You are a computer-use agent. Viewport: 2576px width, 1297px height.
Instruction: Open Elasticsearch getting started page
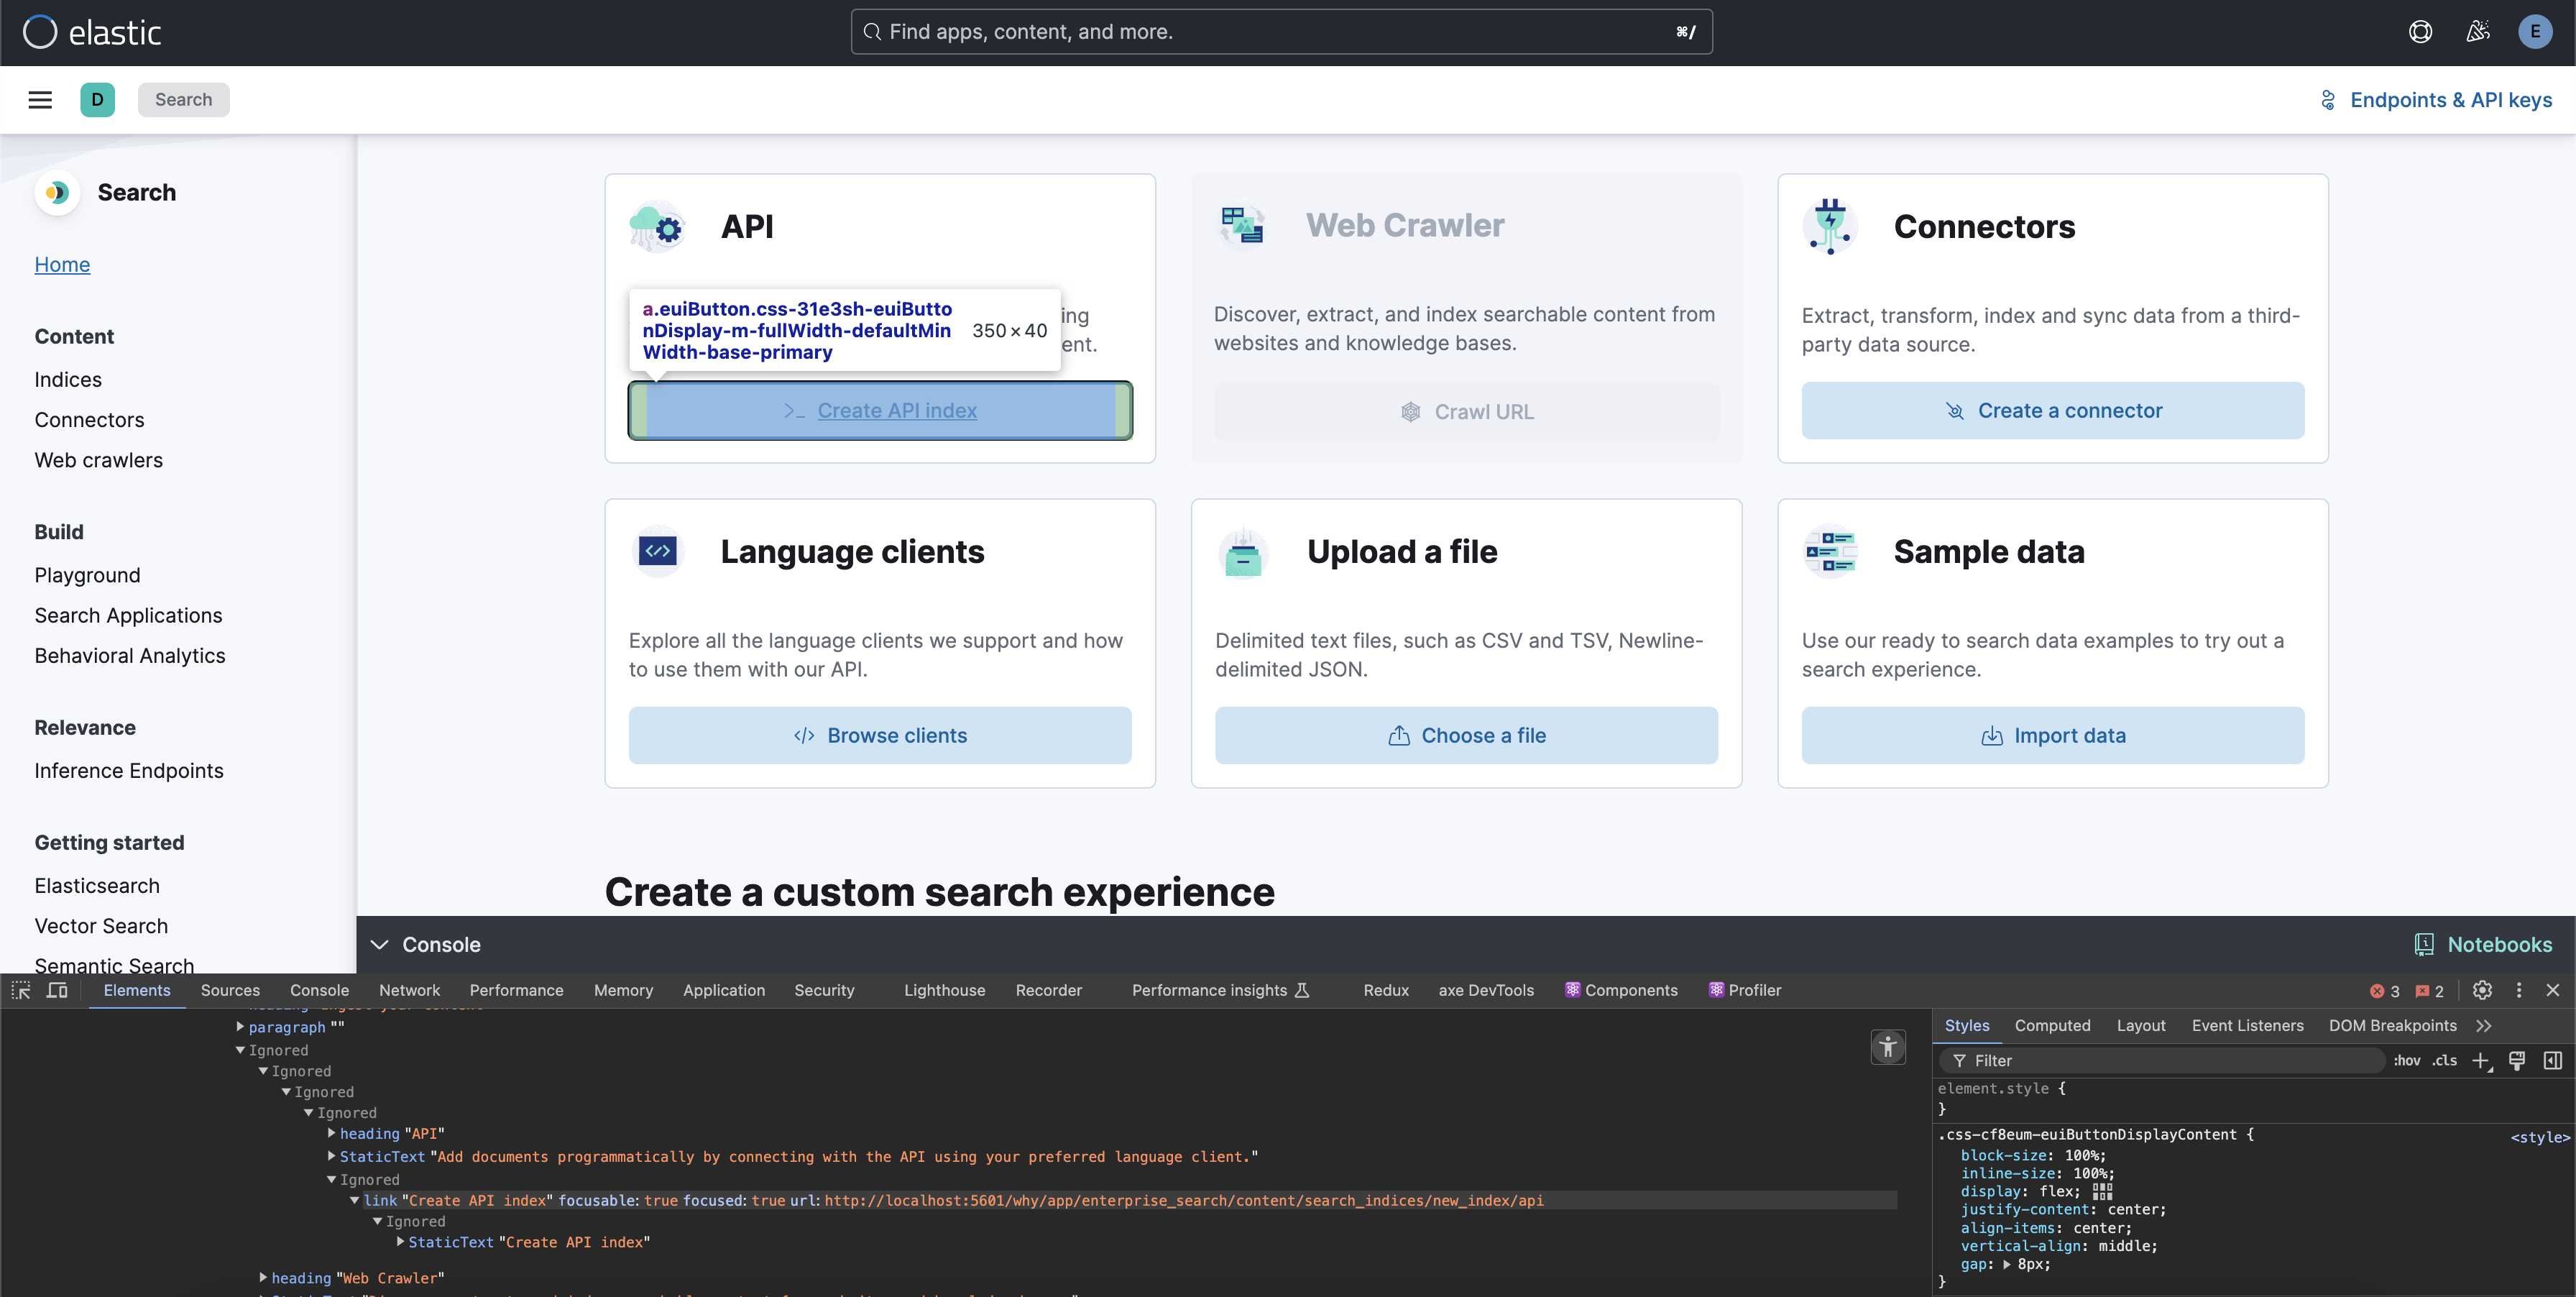tap(97, 885)
